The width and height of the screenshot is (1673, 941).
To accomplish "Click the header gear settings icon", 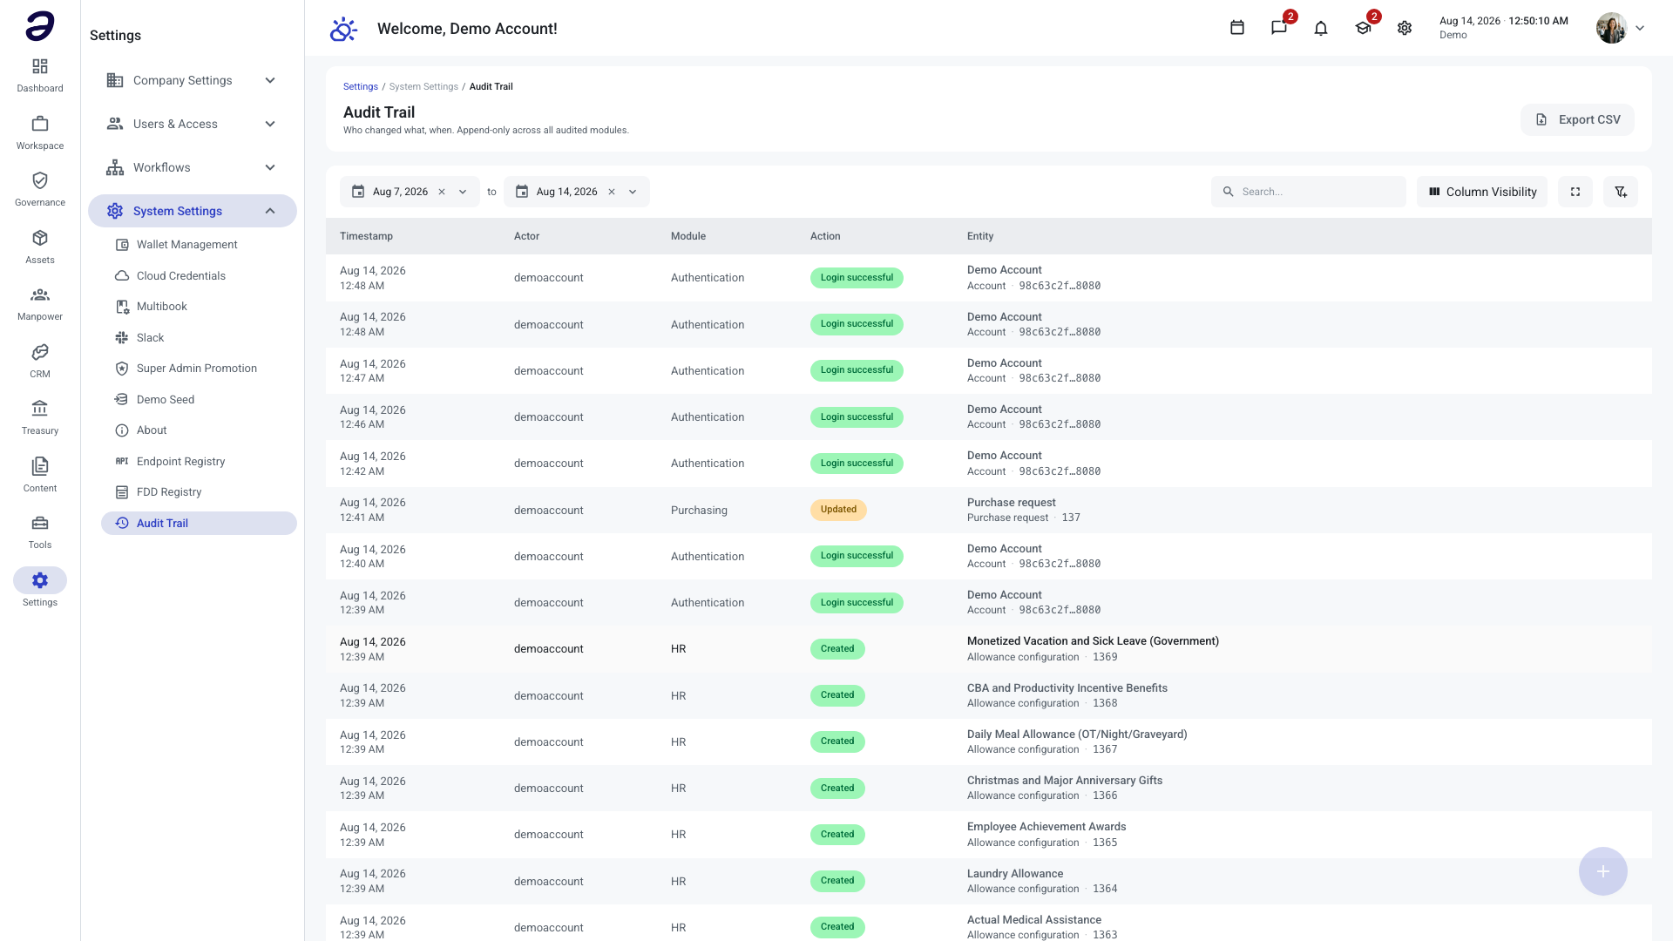I will coord(1405,28).
